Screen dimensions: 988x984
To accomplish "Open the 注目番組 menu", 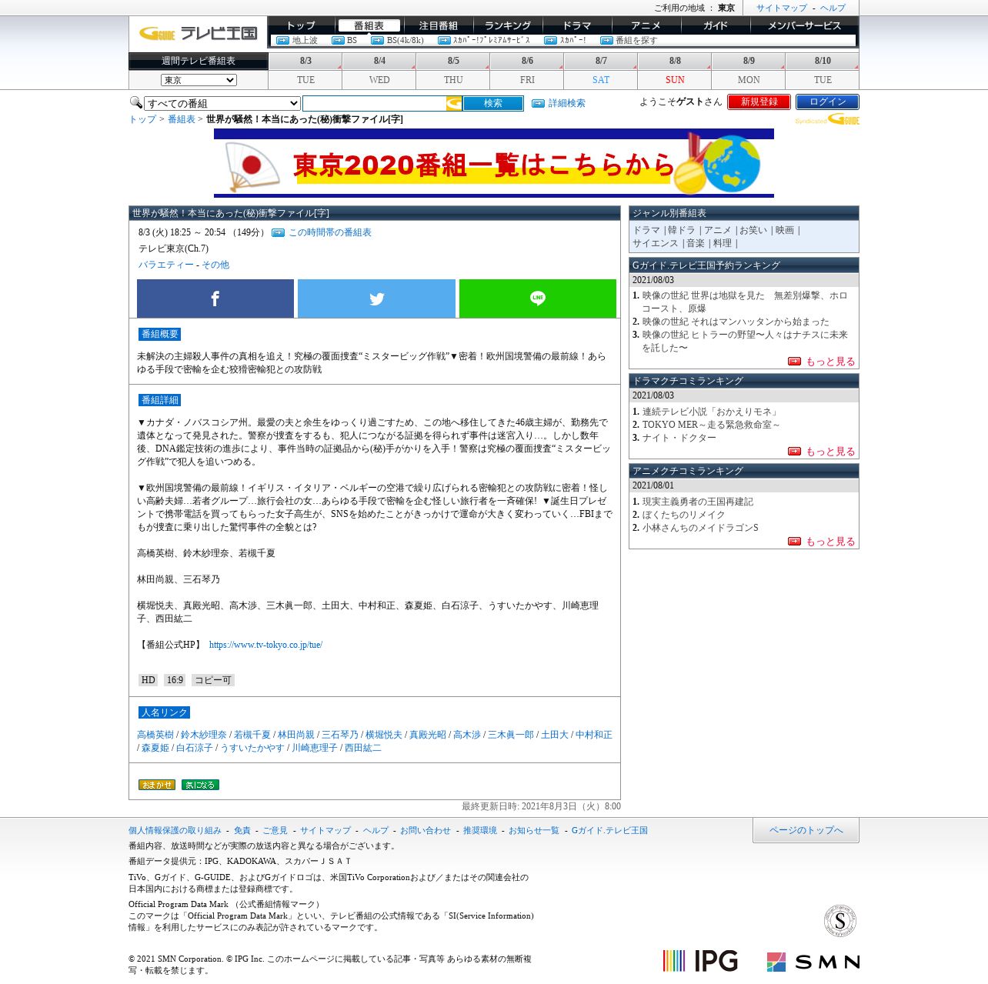I will (x=439, y=25).
